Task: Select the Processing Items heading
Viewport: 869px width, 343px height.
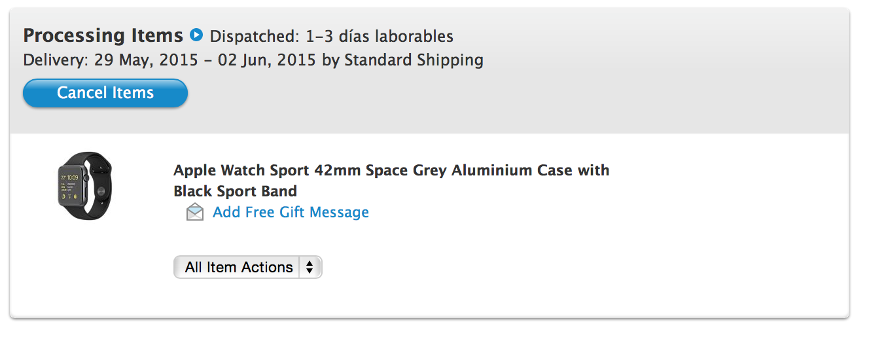Action: 103,35
